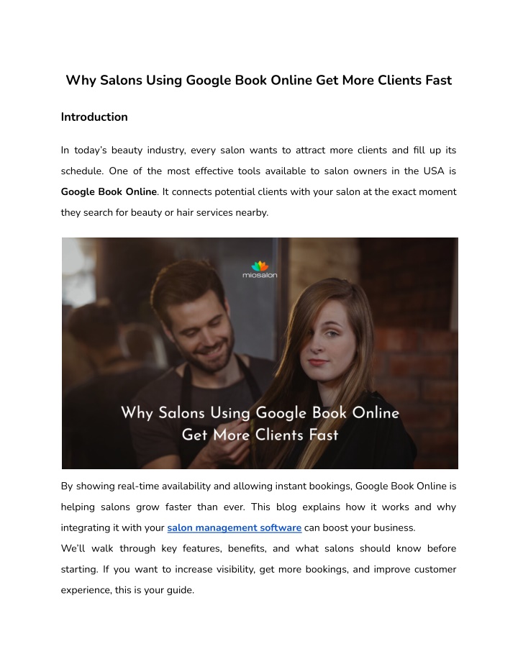Click the Introduction section heading
The width and height of the screenshot is (518, 670).
click(x=94, y=117)
